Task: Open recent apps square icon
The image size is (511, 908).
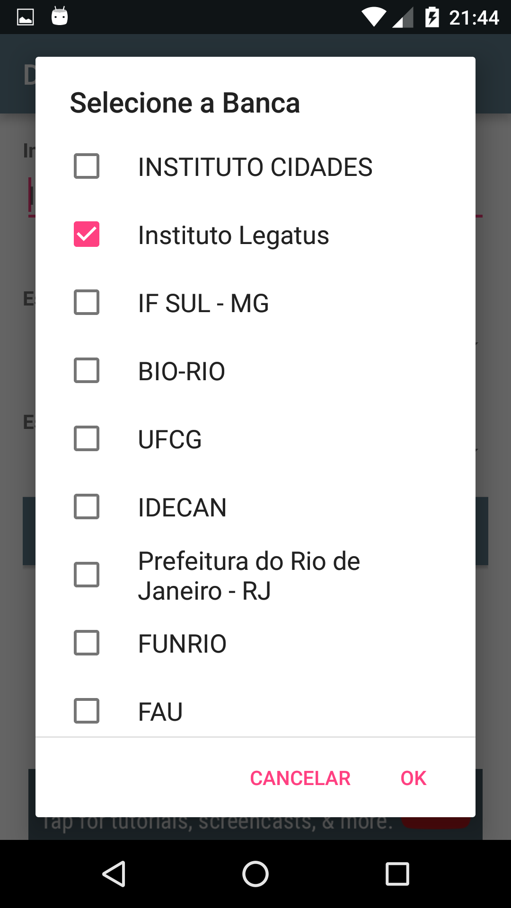Action: [397, 873]
